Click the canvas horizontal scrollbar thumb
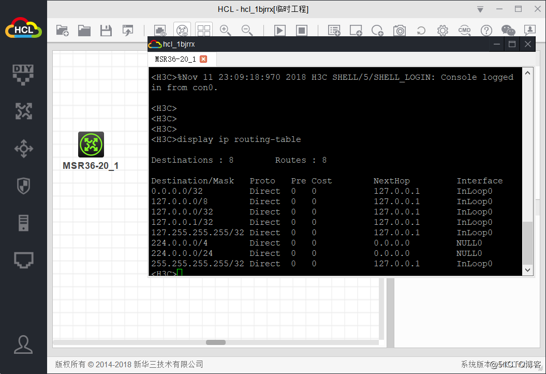546x374 pixels. (x=215, y=342)
